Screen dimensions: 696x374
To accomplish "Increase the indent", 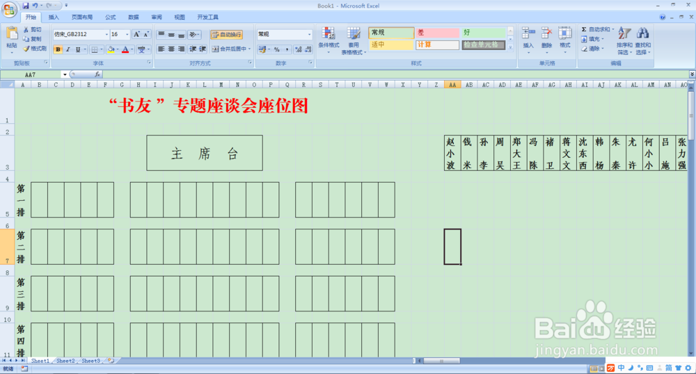I will click(x=203, y=49).
